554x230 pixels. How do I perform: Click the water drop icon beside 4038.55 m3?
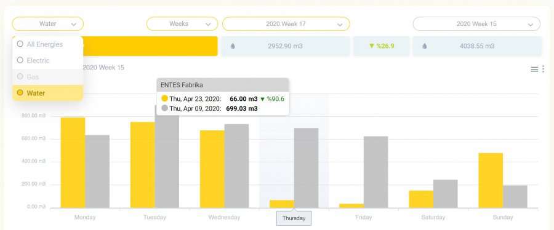point(424,46)
